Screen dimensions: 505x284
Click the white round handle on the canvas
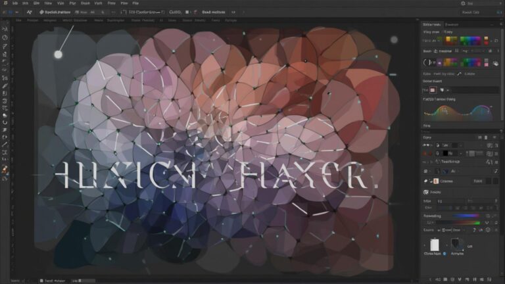click(x=58, y=55)
